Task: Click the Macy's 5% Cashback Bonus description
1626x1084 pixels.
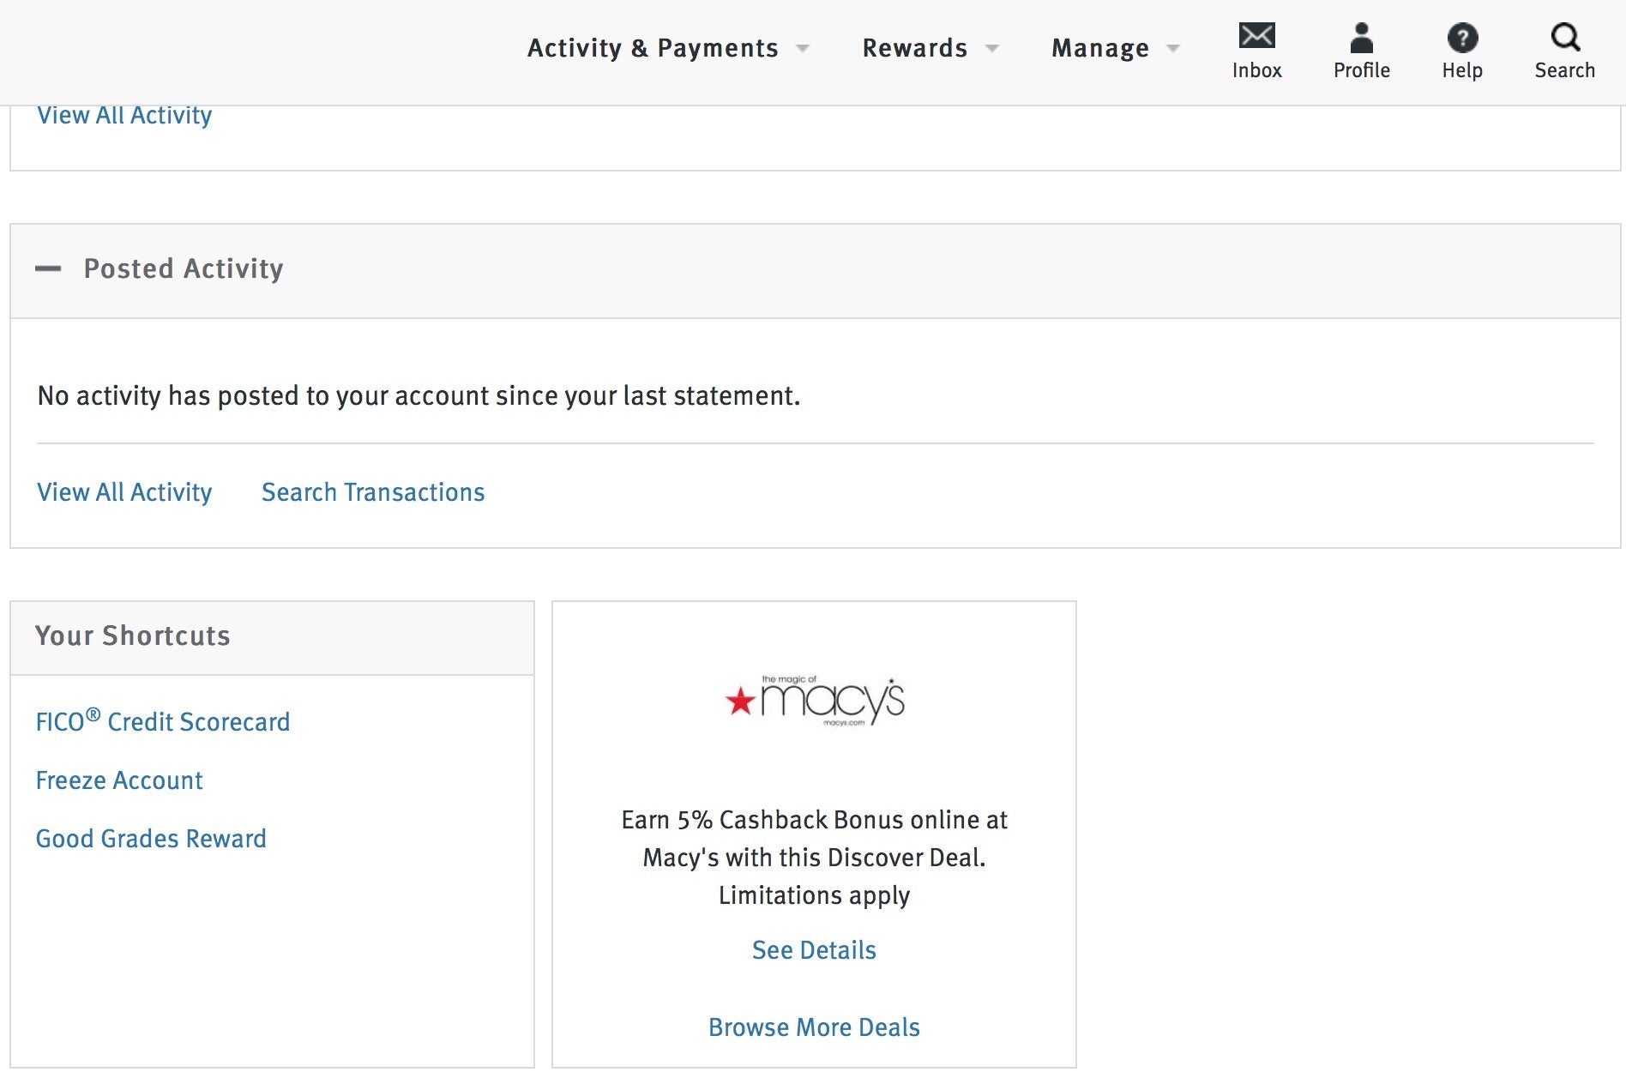Action: 814,858
